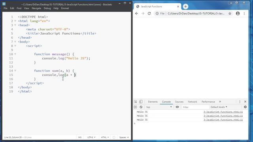Open the UTF-8 encoding dropdown
This screenshot has height=142, width=253.
tap(91, 137)
